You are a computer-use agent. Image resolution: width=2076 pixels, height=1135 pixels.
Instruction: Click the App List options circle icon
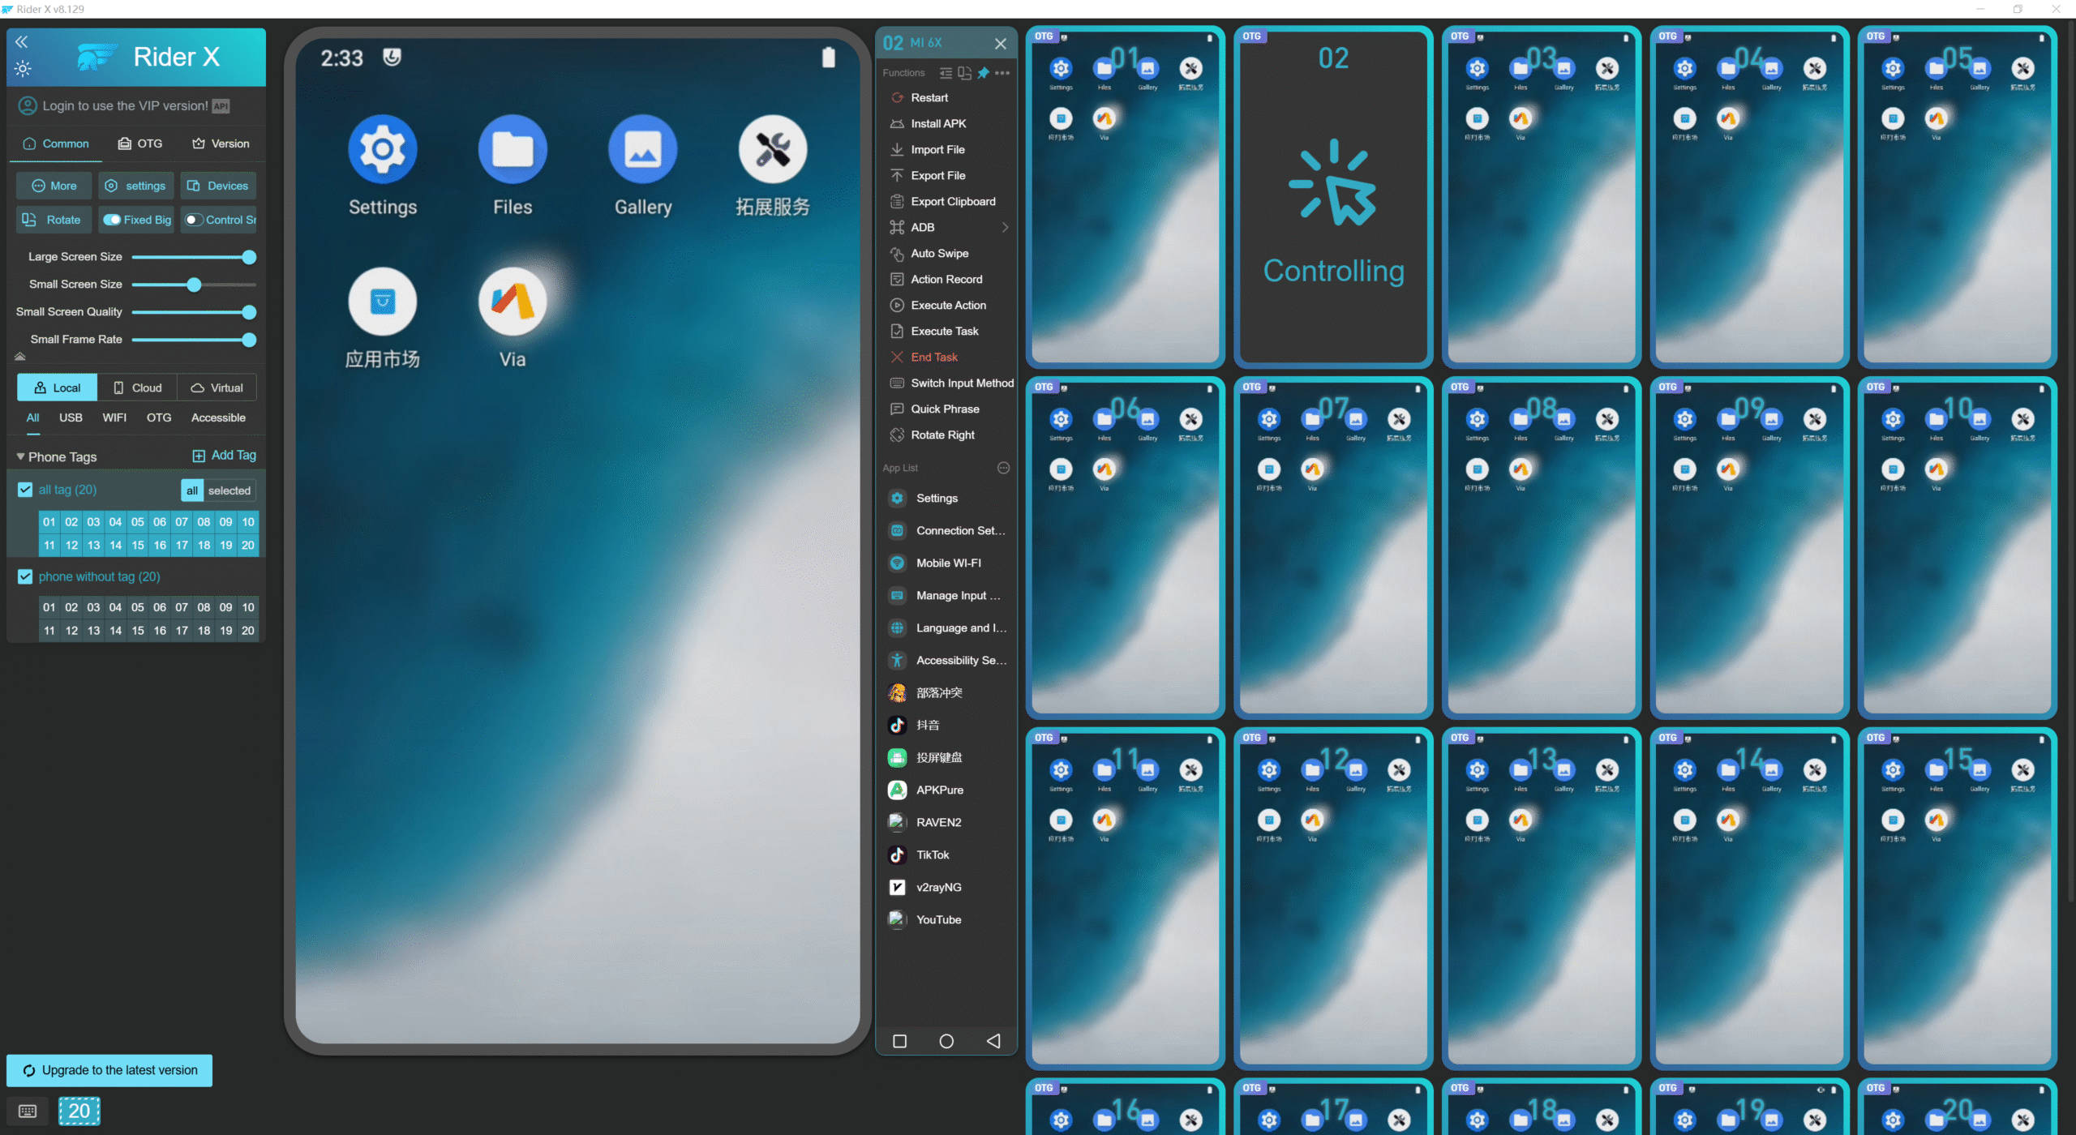1003,469
